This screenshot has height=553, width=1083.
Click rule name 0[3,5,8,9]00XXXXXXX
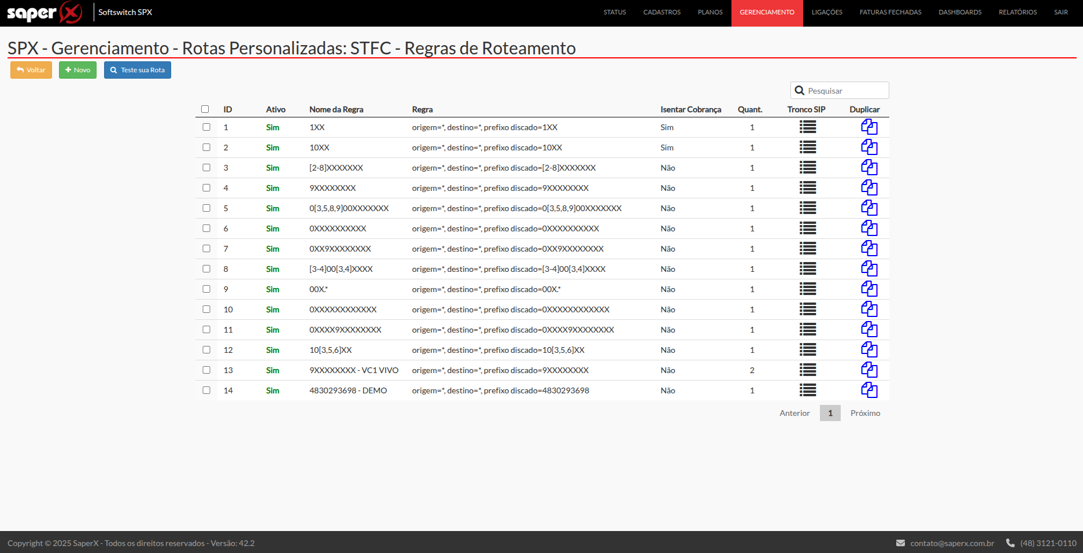coord(349,208)
